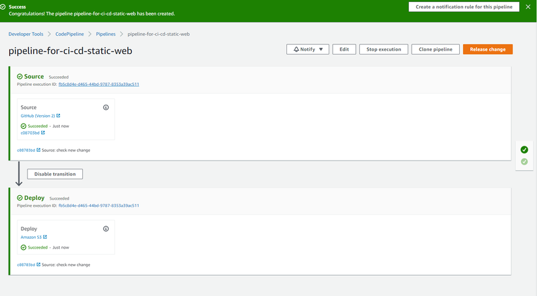Click the Deploy stage succeeded checkmark icon

click(x=20, y=198)
